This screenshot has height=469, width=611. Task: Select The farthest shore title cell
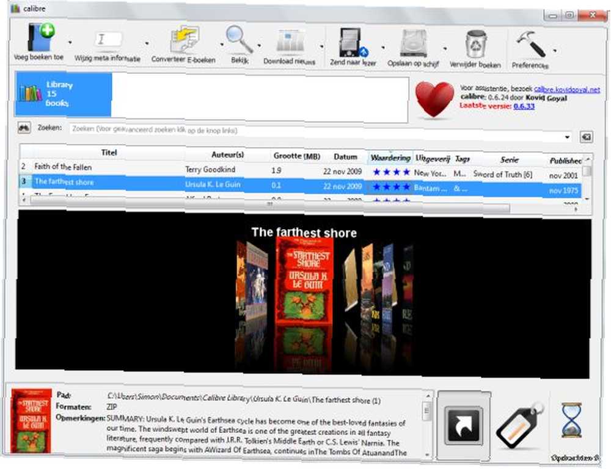[64, 181]
